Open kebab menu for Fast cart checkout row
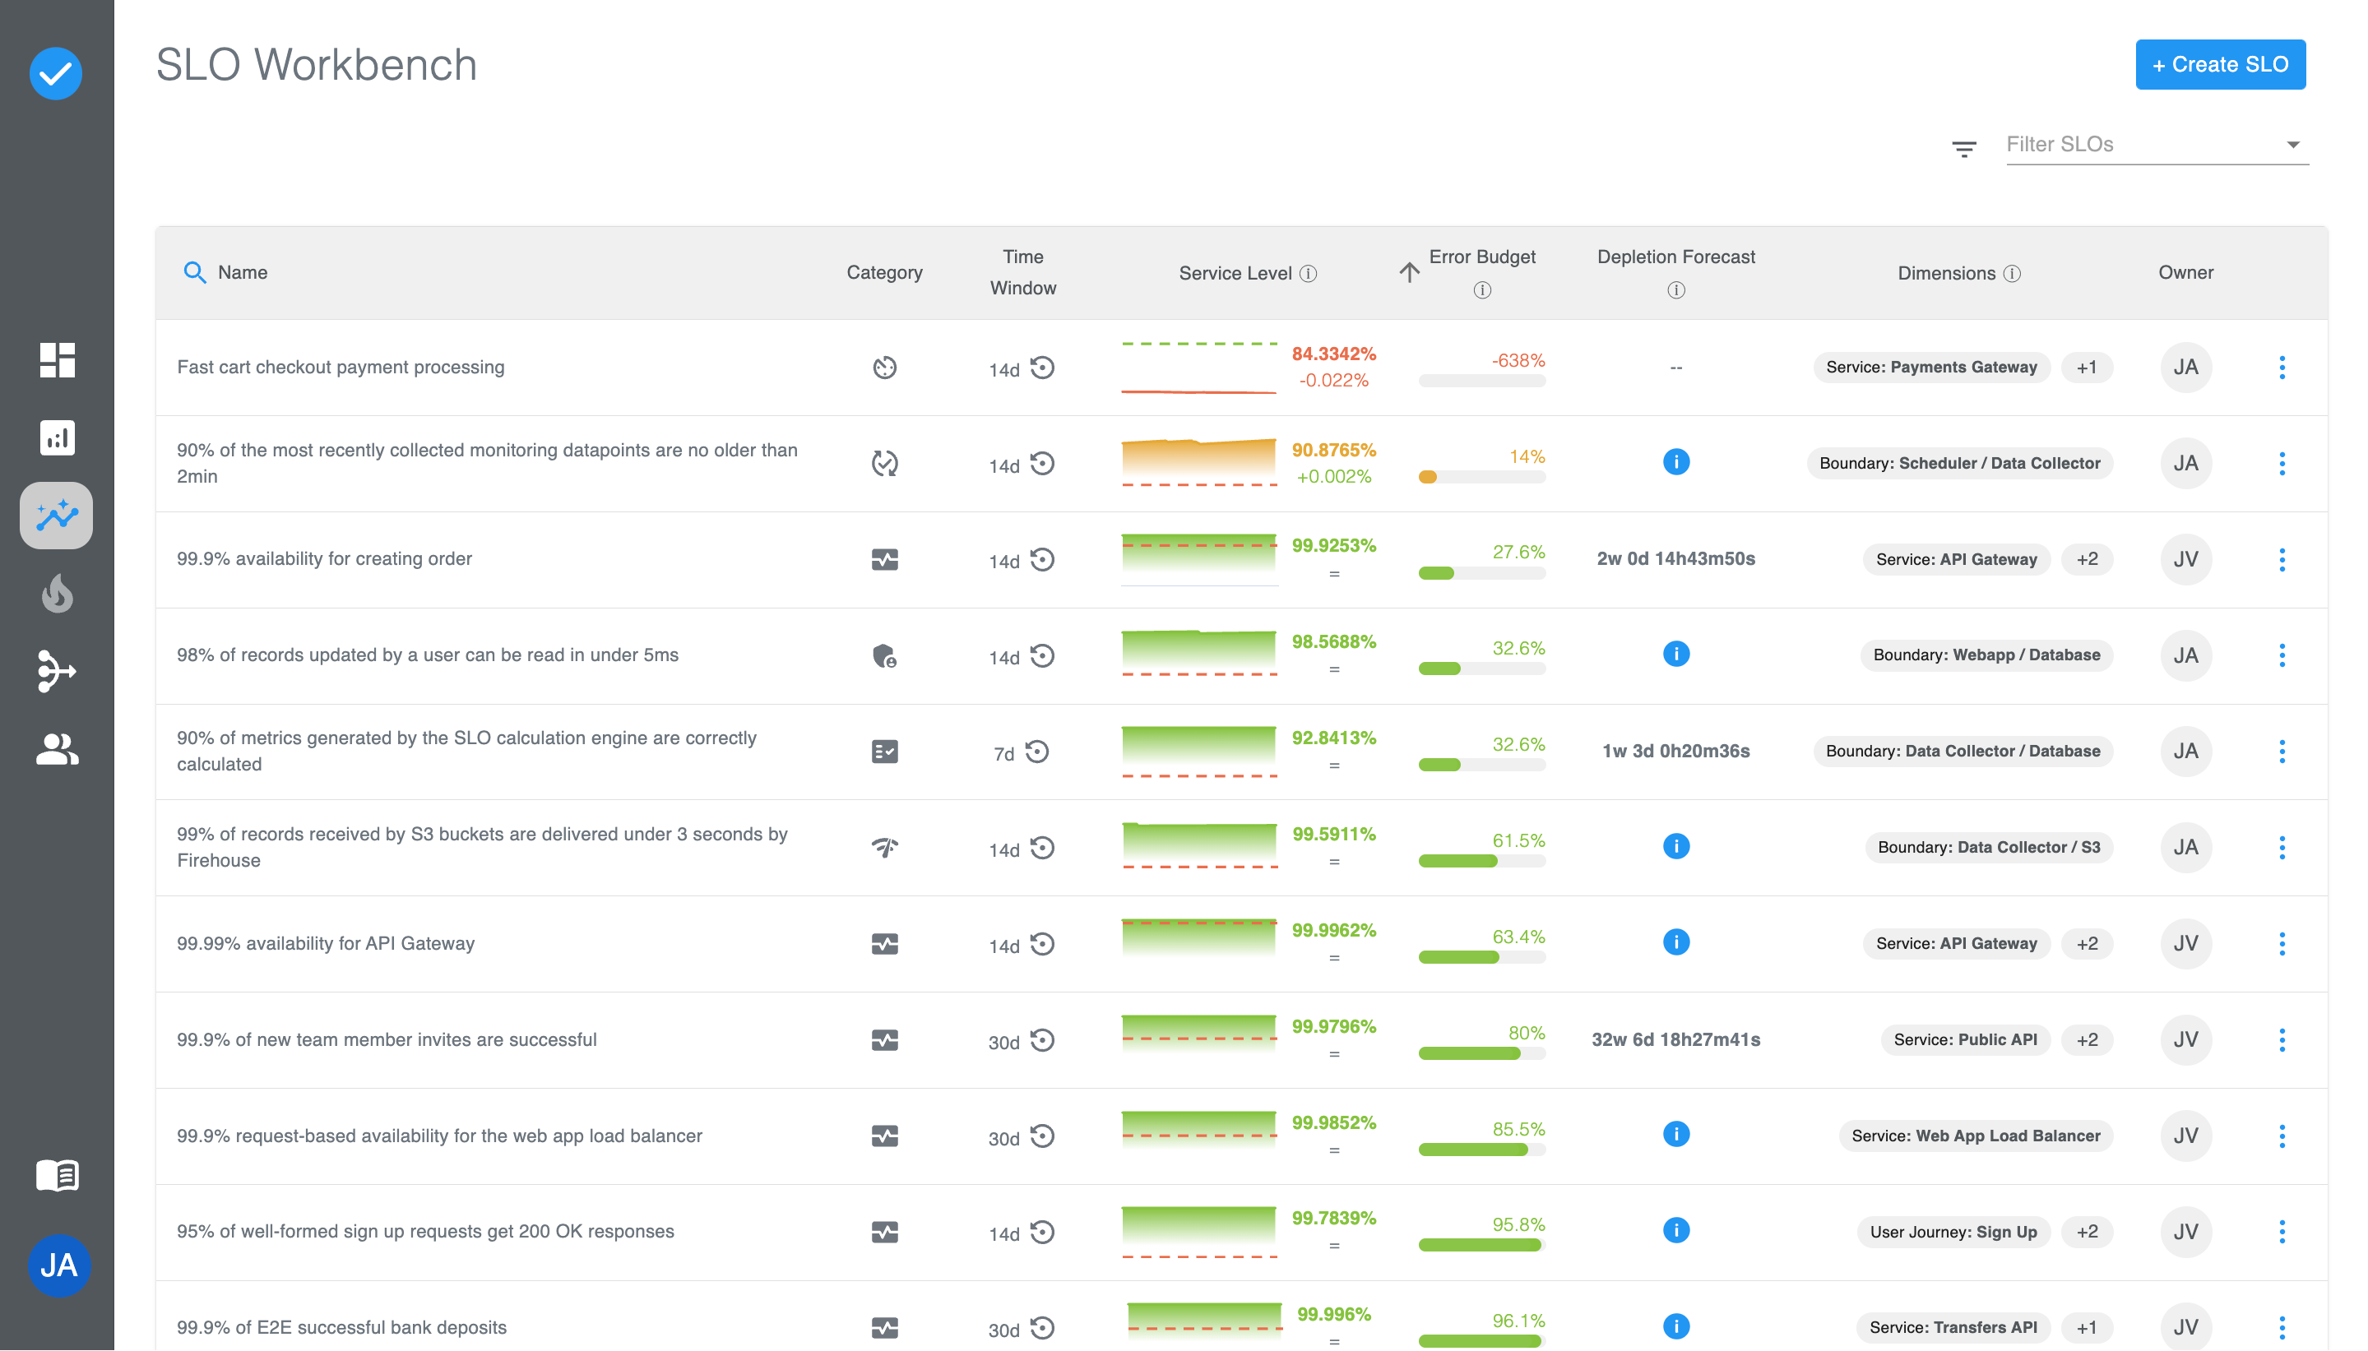The width and height of the screenshot is (2368, 1351). [2281, 368]
